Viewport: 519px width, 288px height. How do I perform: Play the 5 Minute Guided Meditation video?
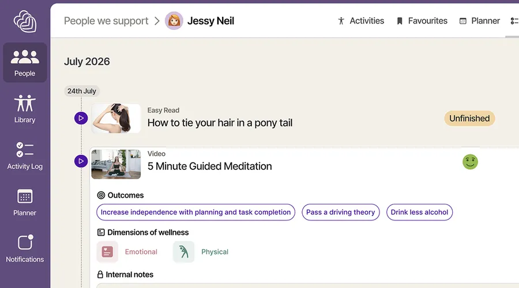pyautogui.click(x=81, y=161)
